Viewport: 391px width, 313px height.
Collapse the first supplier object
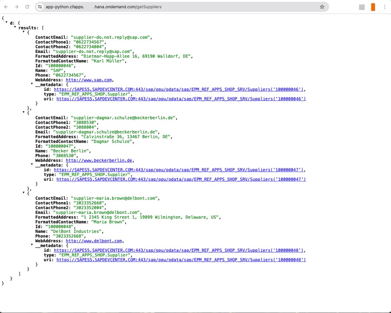coord(23,32)
